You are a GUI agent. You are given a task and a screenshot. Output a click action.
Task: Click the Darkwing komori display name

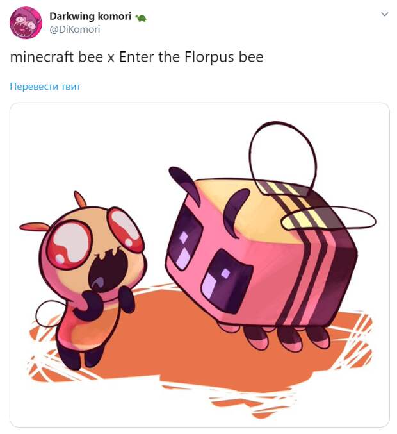coord(90,16)
